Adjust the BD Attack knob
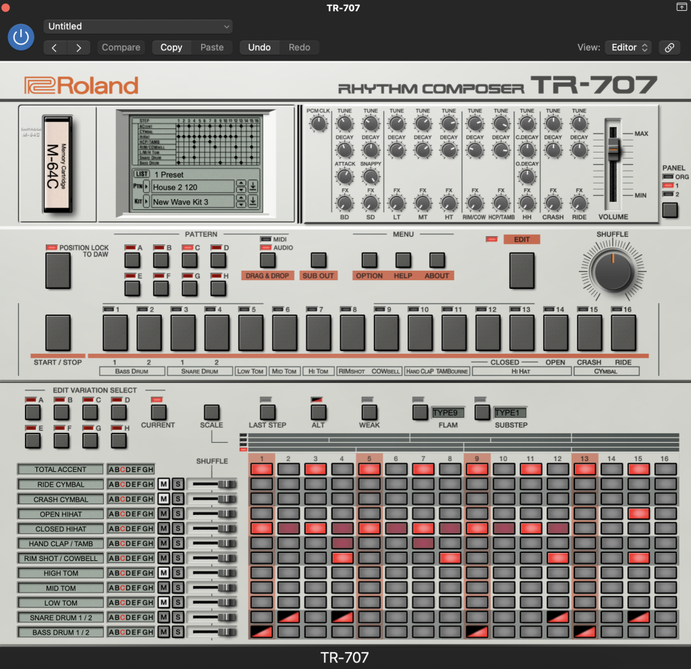 [344, 177]
